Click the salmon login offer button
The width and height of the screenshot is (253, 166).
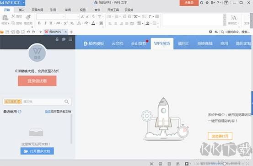tap(37, 81)
